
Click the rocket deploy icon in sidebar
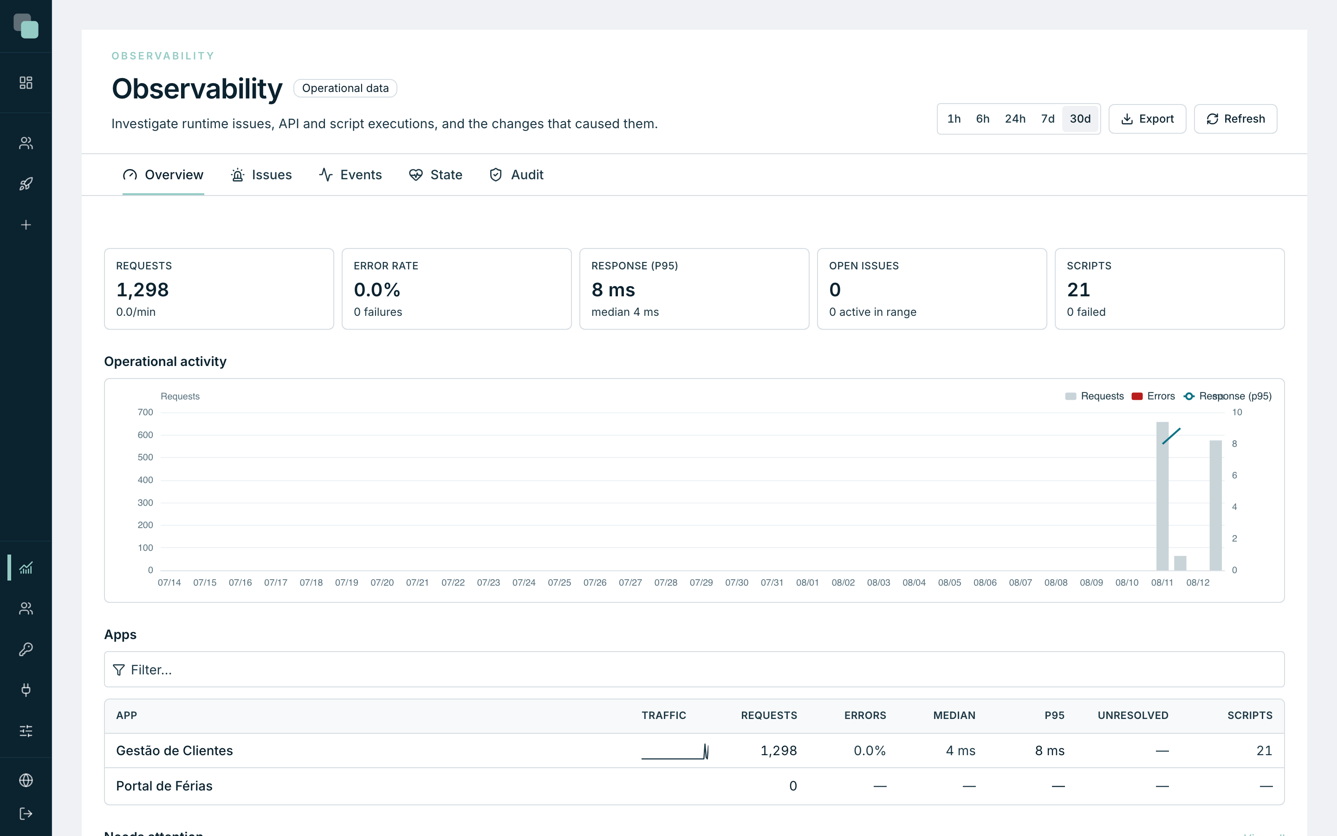(x=26, y=184)
